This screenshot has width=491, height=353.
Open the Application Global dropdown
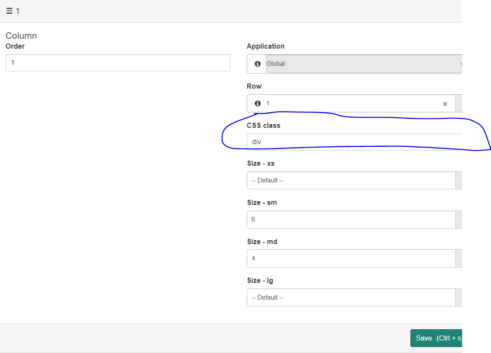364,64
